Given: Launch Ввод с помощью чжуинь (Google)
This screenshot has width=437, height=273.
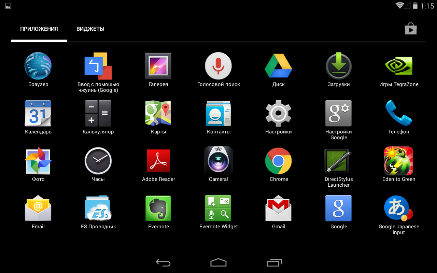Looking at the screenshot, I should (x=98, y=66).
